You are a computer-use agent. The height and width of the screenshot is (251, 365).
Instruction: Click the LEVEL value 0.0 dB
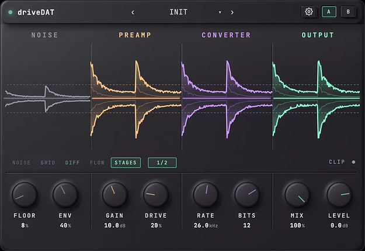[339, 226]
